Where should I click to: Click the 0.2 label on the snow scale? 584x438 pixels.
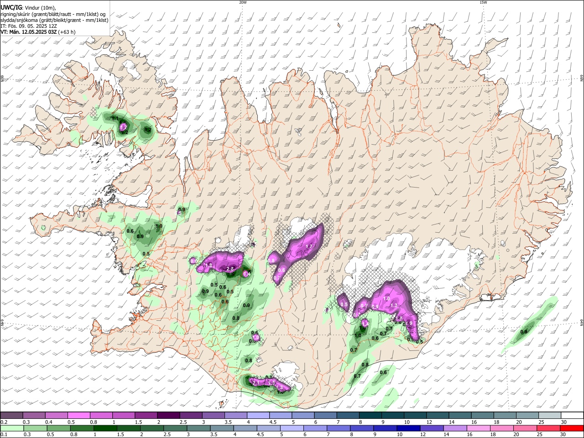coord(4,422)
